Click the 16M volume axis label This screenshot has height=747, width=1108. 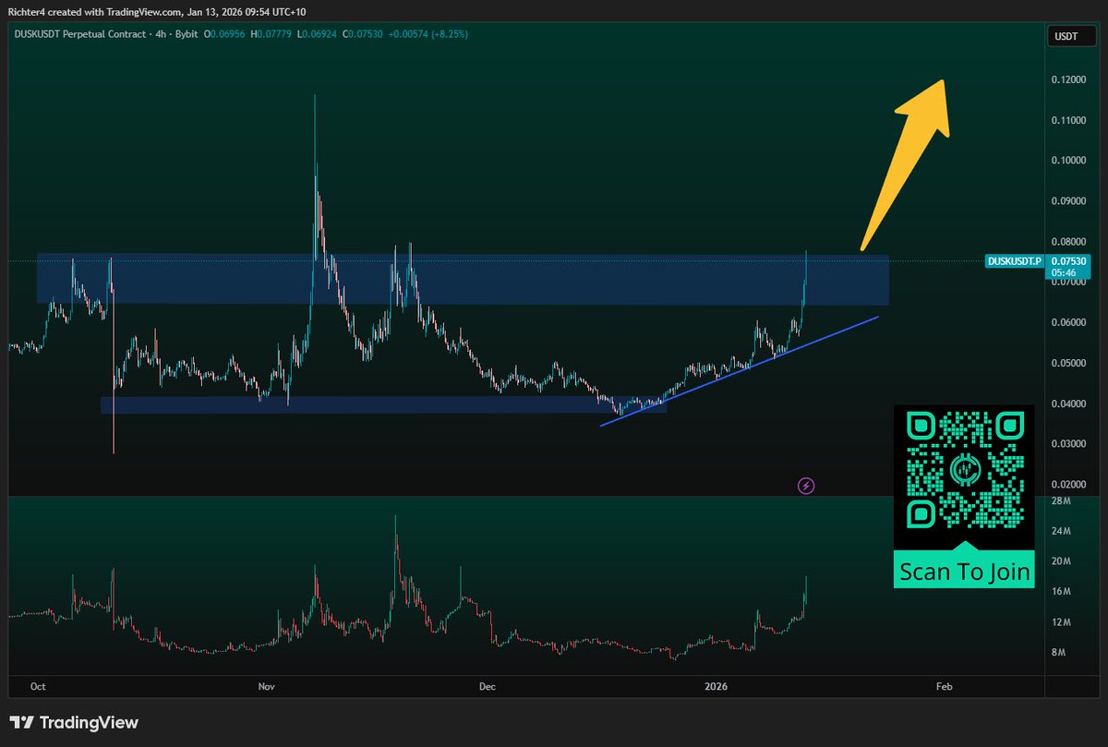tap(1060, 592)
